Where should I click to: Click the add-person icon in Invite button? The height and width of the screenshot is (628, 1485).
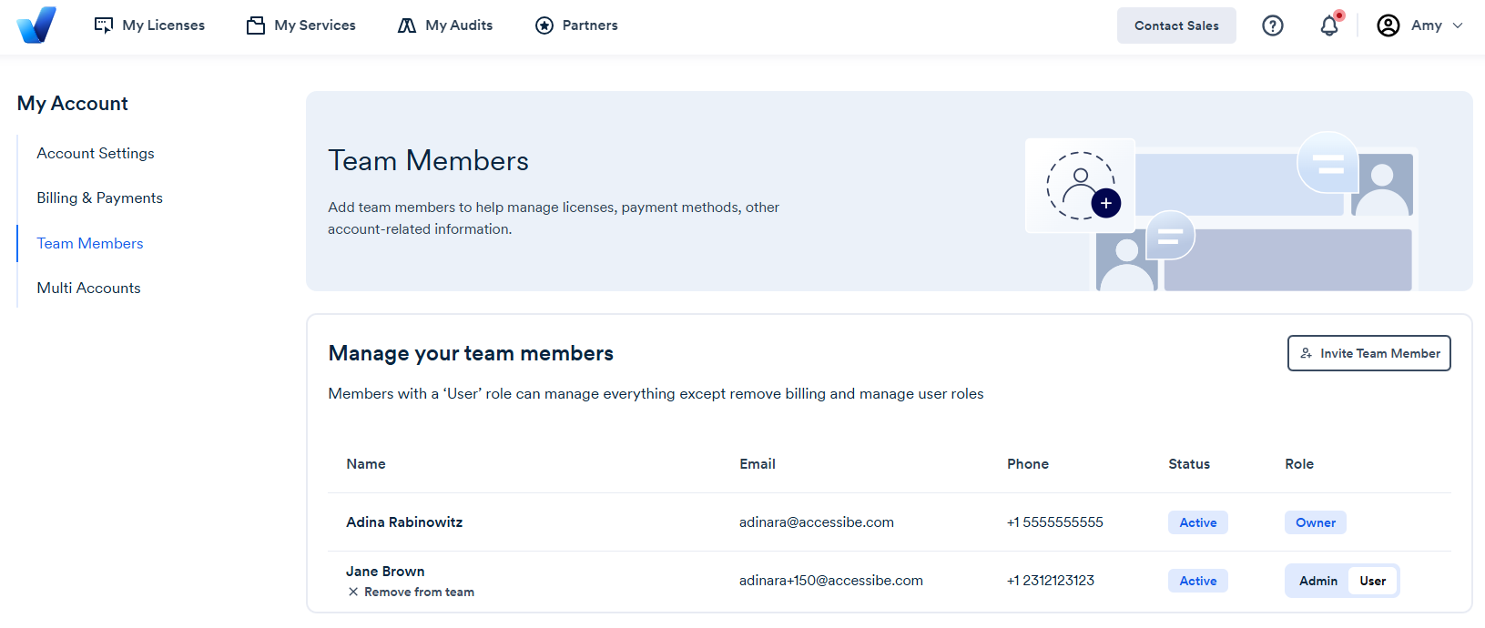[1307, 353]
